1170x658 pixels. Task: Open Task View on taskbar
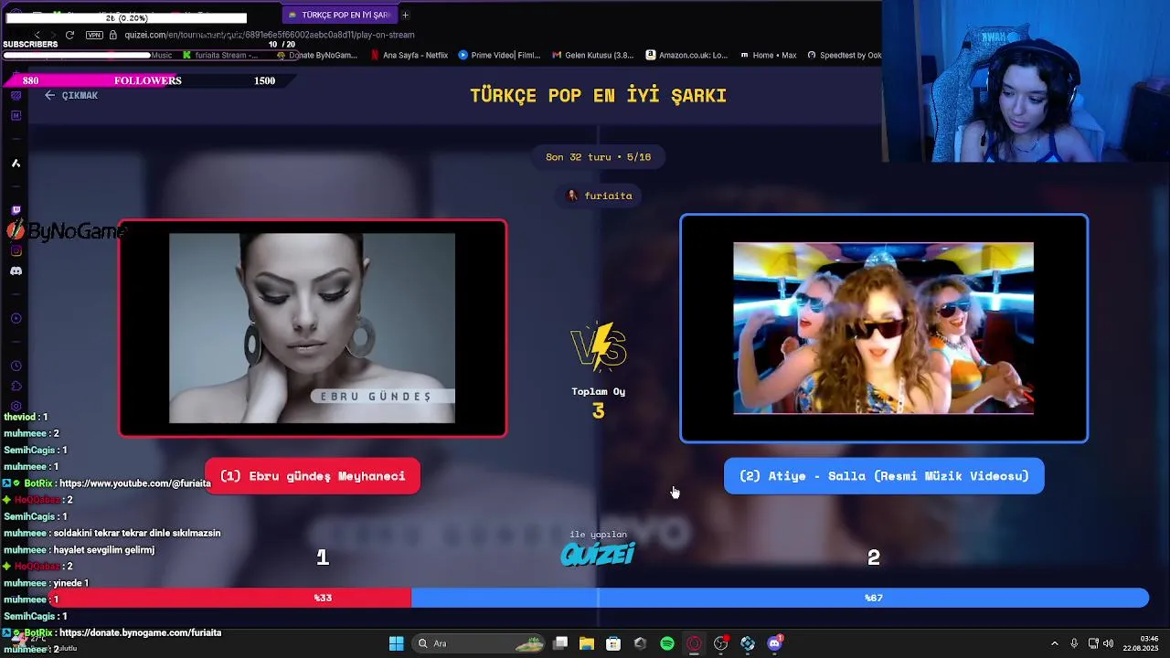point(560,643)
